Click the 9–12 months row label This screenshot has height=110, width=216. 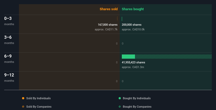tap(9, 78)
